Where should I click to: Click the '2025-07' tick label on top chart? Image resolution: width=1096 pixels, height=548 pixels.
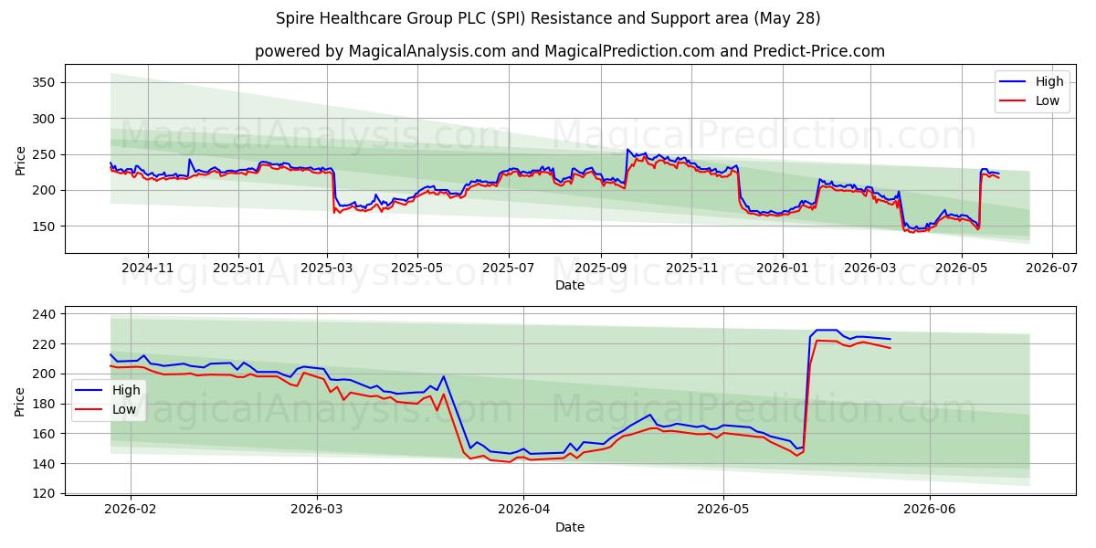509,269
